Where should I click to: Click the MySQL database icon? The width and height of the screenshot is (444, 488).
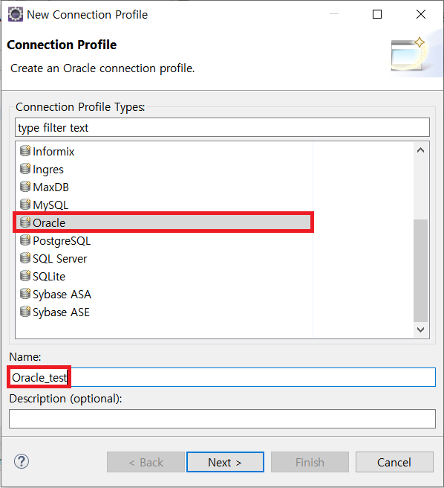pyautogui.click(x=25, y=205)
